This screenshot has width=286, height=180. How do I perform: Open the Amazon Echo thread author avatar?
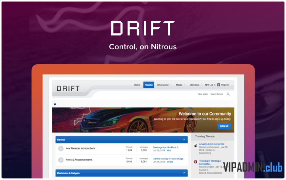coord(195,145)
